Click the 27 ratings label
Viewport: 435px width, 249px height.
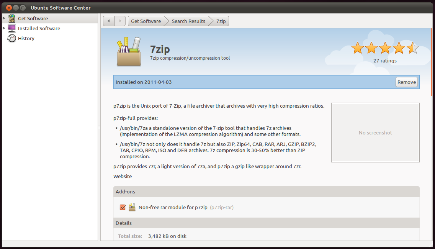click(x=385, y=61)
